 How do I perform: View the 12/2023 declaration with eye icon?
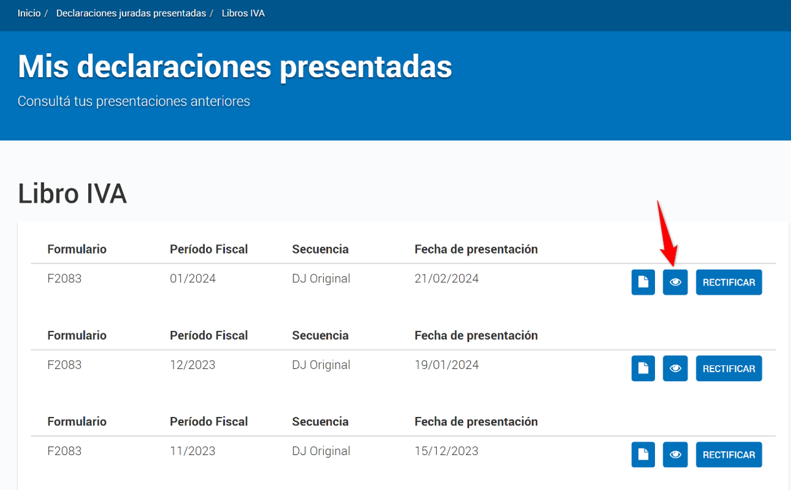[675, 368]
